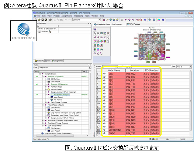Click the Cut scissors icon
This screenshot has width=194, height=153.
click(x=55, y=20)
